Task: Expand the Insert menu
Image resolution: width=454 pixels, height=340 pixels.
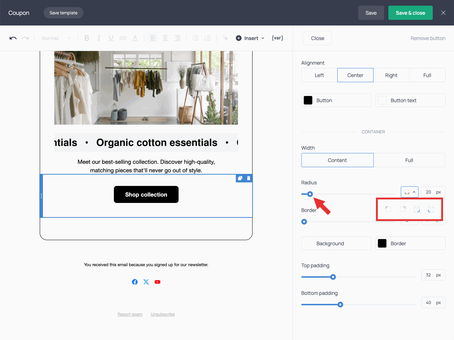Action: click(x=250, y=38)
